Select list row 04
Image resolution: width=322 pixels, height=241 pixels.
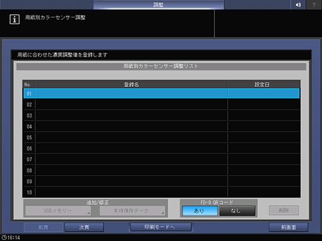click(161, 126)
